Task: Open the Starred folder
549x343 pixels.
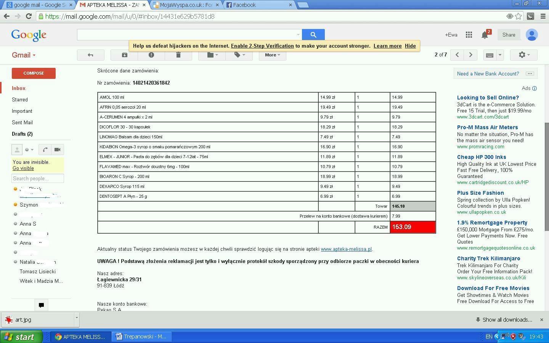Action: pyautogui.click(x=20, y=99)
